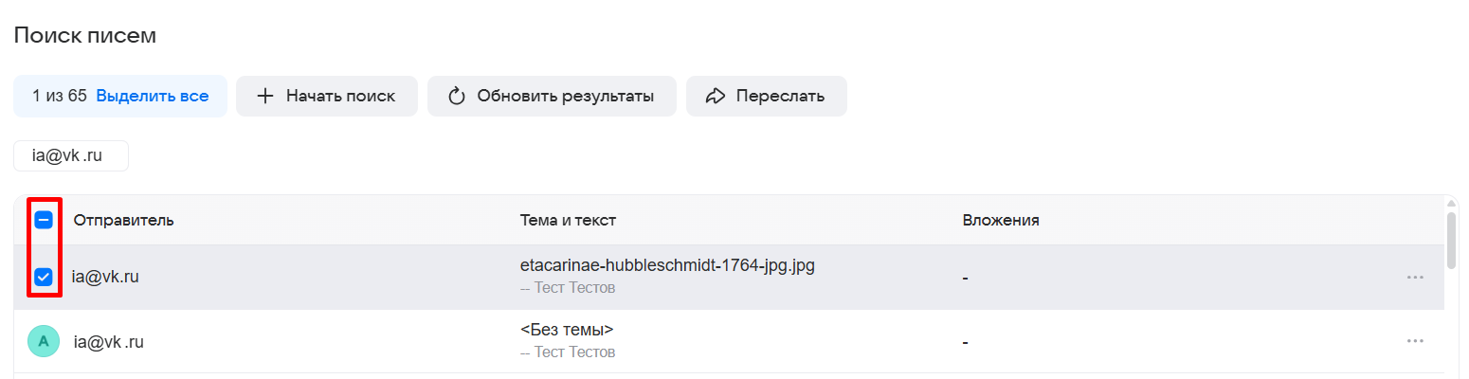Open more options for the <Без темы> email
Viewport: 1469px width, 379px height.
1415,341
